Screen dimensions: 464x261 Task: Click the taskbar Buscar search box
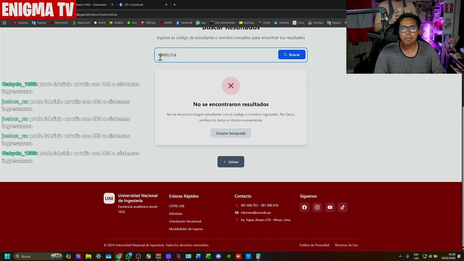point(38,256)
